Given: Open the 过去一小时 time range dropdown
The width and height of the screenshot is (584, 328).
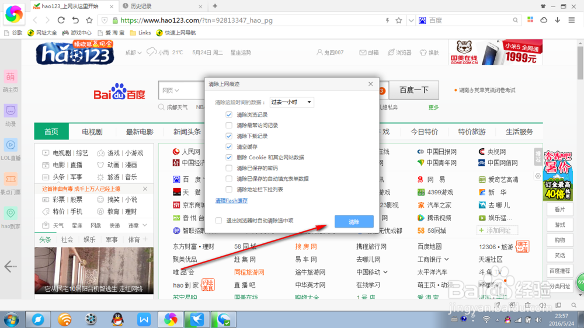Looking at the screenshot, I should coord(291,102).
